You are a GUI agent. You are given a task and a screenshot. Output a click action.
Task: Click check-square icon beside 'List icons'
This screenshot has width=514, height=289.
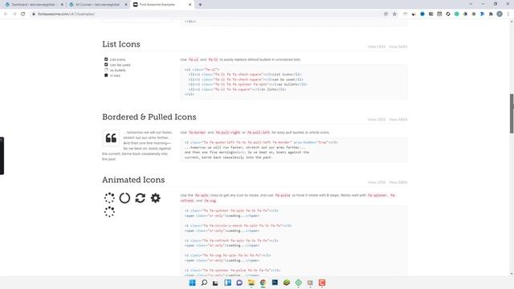[106, 59]
